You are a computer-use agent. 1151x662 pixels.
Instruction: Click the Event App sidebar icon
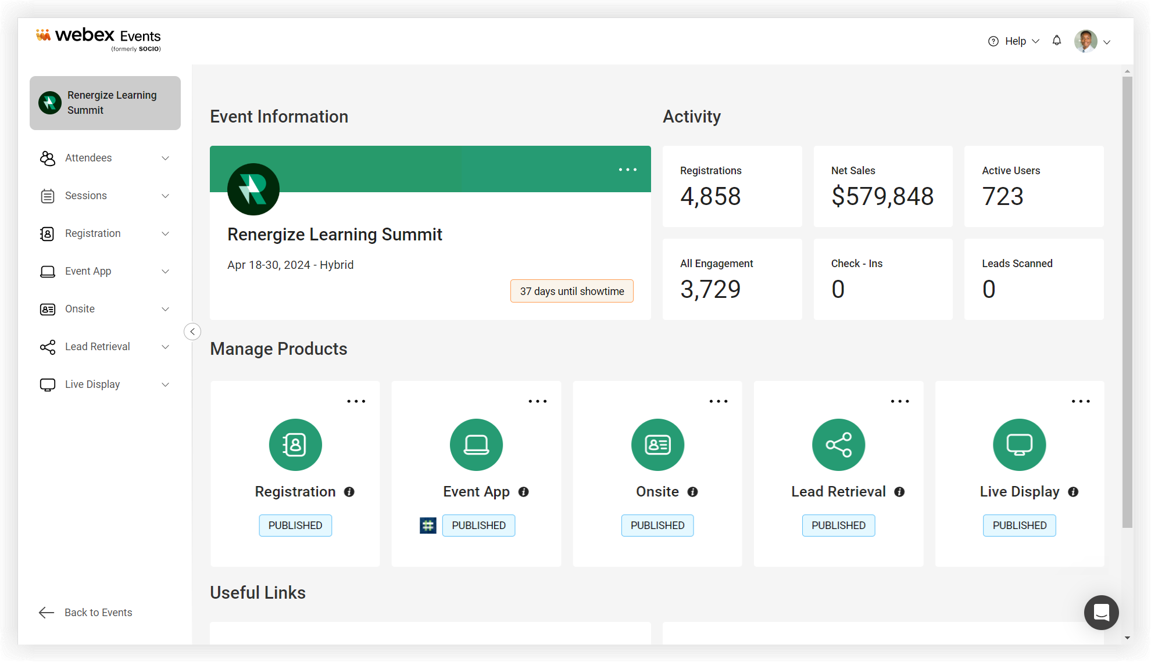48,271
